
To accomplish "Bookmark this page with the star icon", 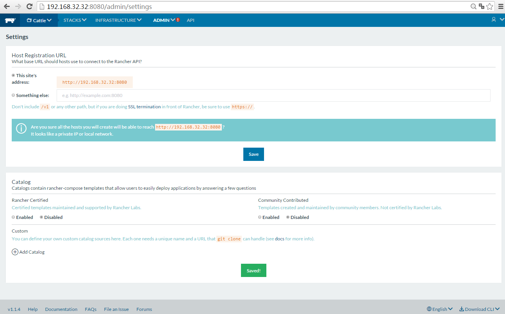I will tap(489, 6).
